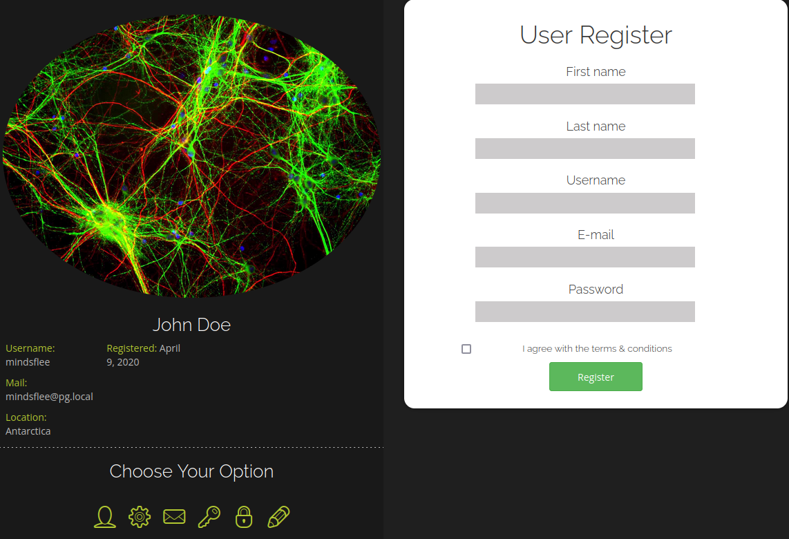Tick the terms & conditions checkbox
789x539 pixels.
pyautogui.click(x=466, y=349)
